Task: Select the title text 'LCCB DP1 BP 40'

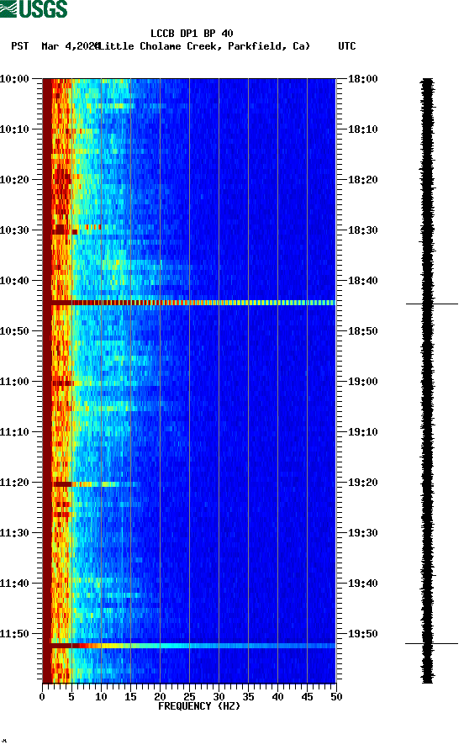Action: point(192,34)
